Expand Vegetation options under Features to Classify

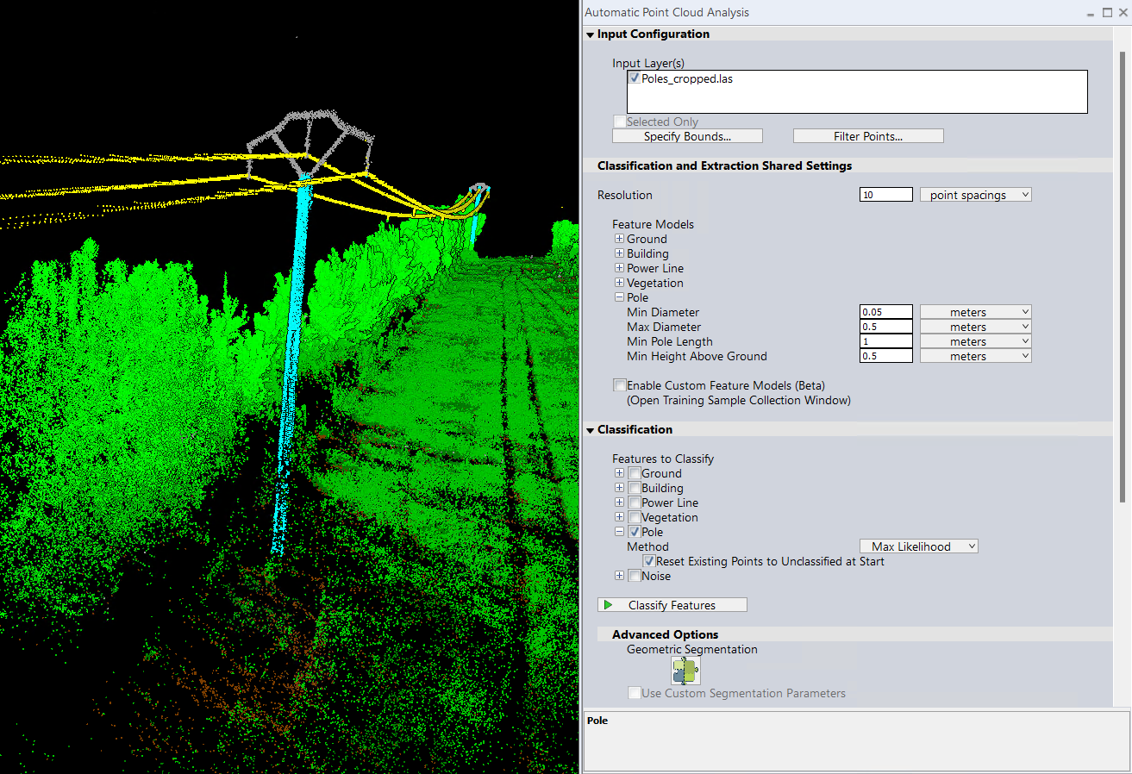(x=619, y=517)
